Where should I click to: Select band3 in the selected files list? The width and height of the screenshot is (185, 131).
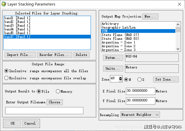[17, 25]
